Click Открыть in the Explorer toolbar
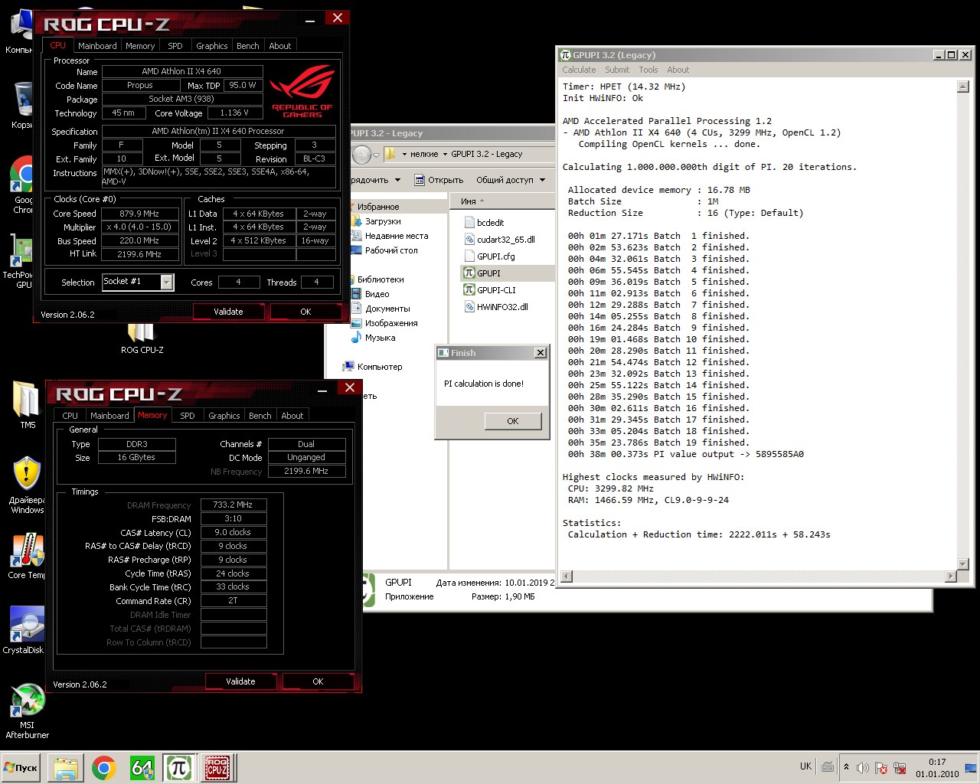980x784 pixels. 439,180
